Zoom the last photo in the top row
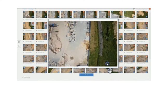Image resolution: width=166 pixels, height=93 pixels. click(147, 17)
